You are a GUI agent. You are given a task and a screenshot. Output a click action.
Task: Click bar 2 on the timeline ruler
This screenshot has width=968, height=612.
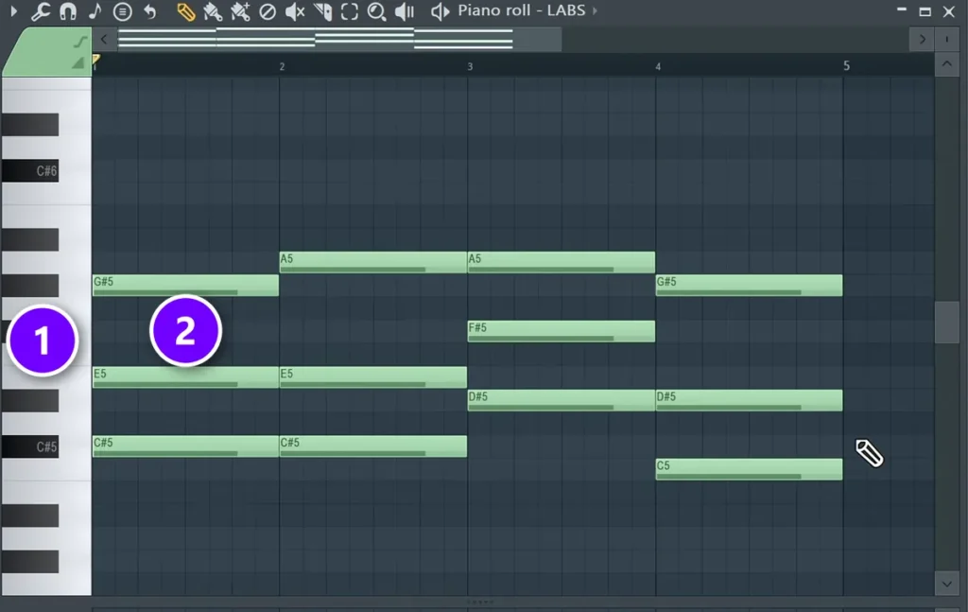click(282, 66)
